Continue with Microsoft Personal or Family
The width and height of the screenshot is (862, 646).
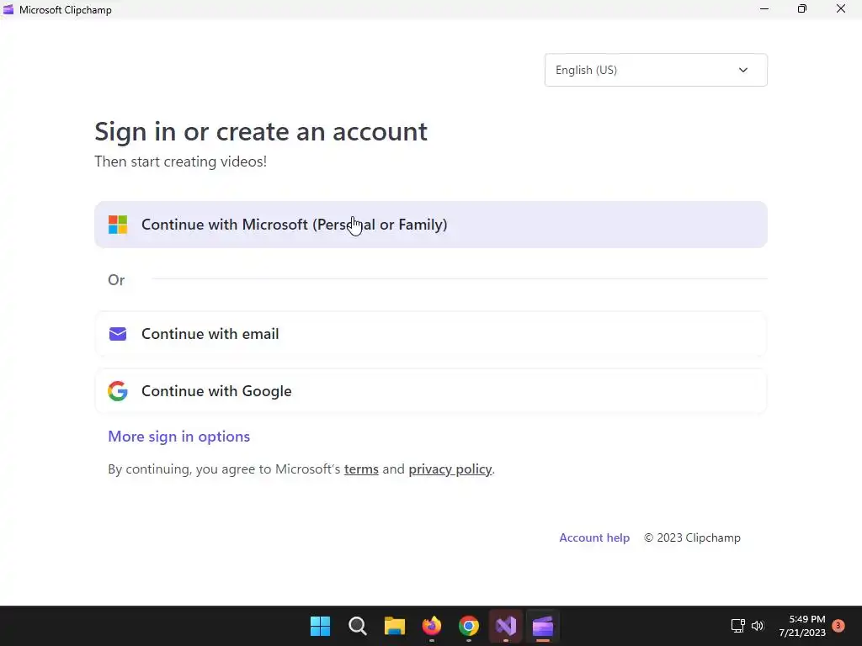coord(431,224)
